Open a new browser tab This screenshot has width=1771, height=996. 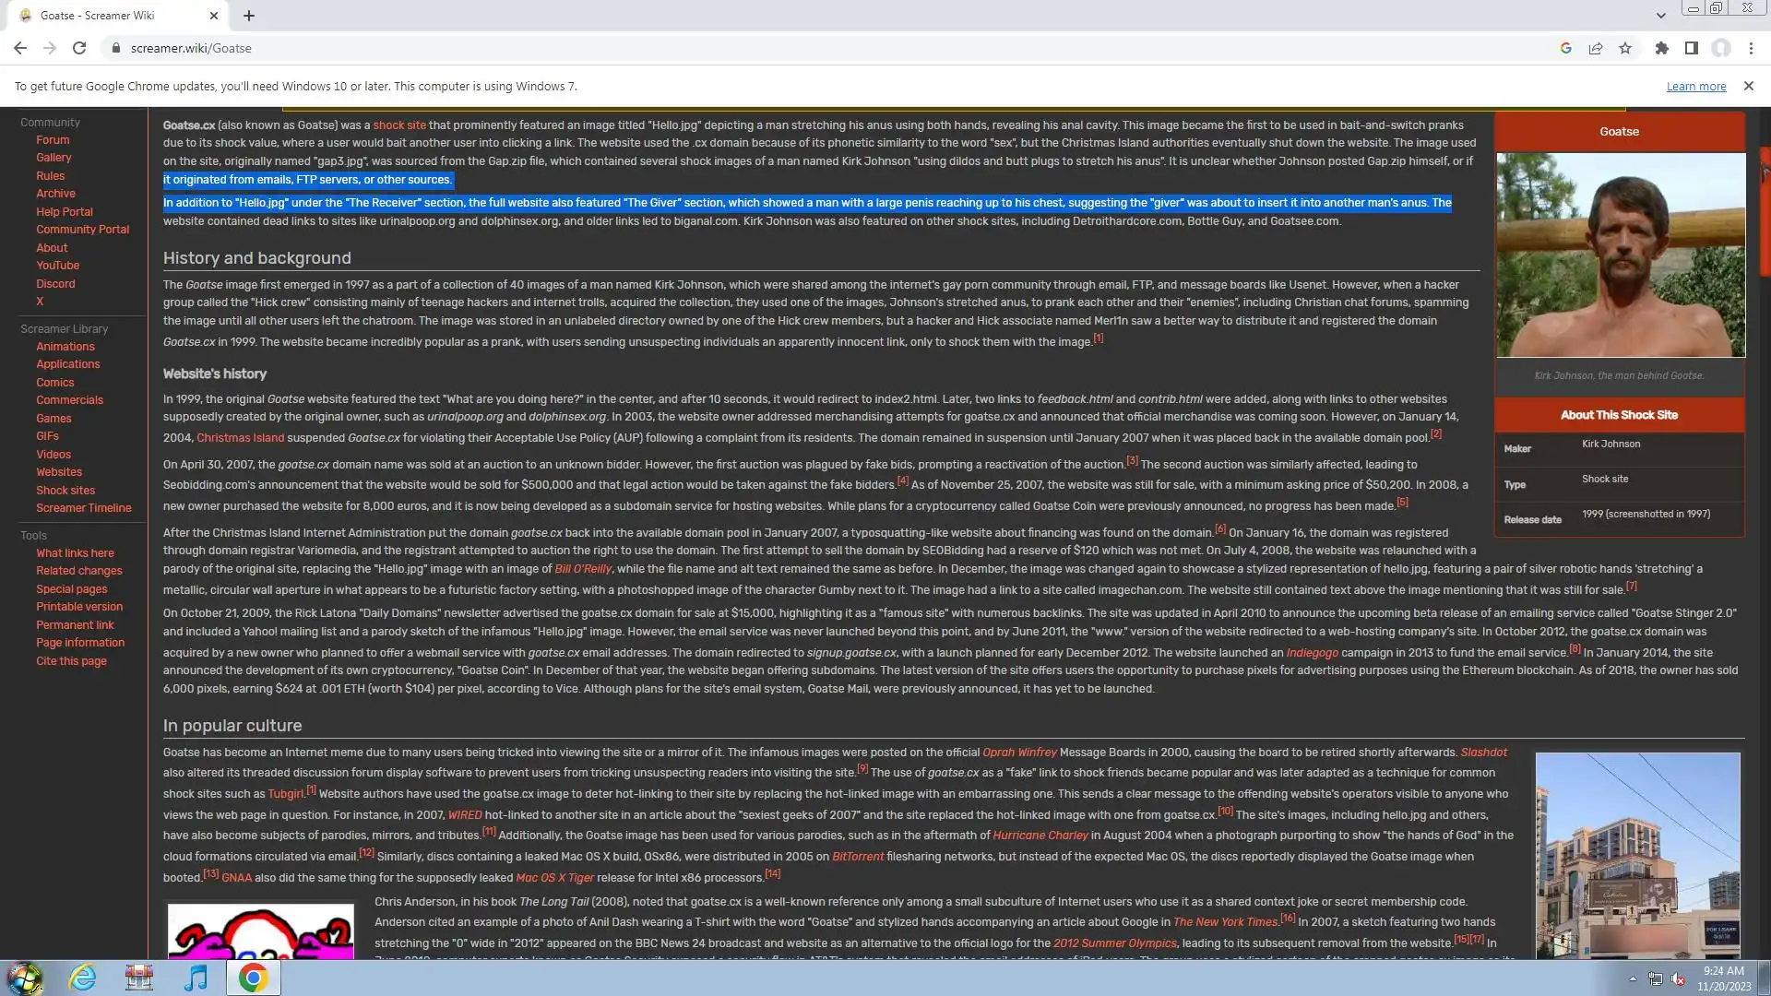click(249, 16)
